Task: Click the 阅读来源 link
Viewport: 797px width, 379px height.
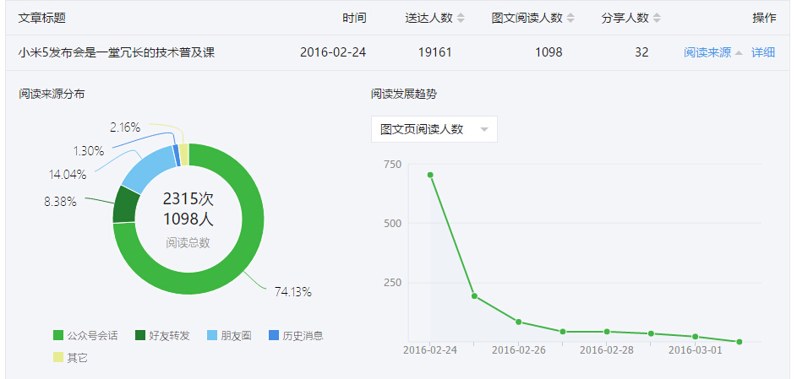Action: pyautogui.click(x=707, y=52)
